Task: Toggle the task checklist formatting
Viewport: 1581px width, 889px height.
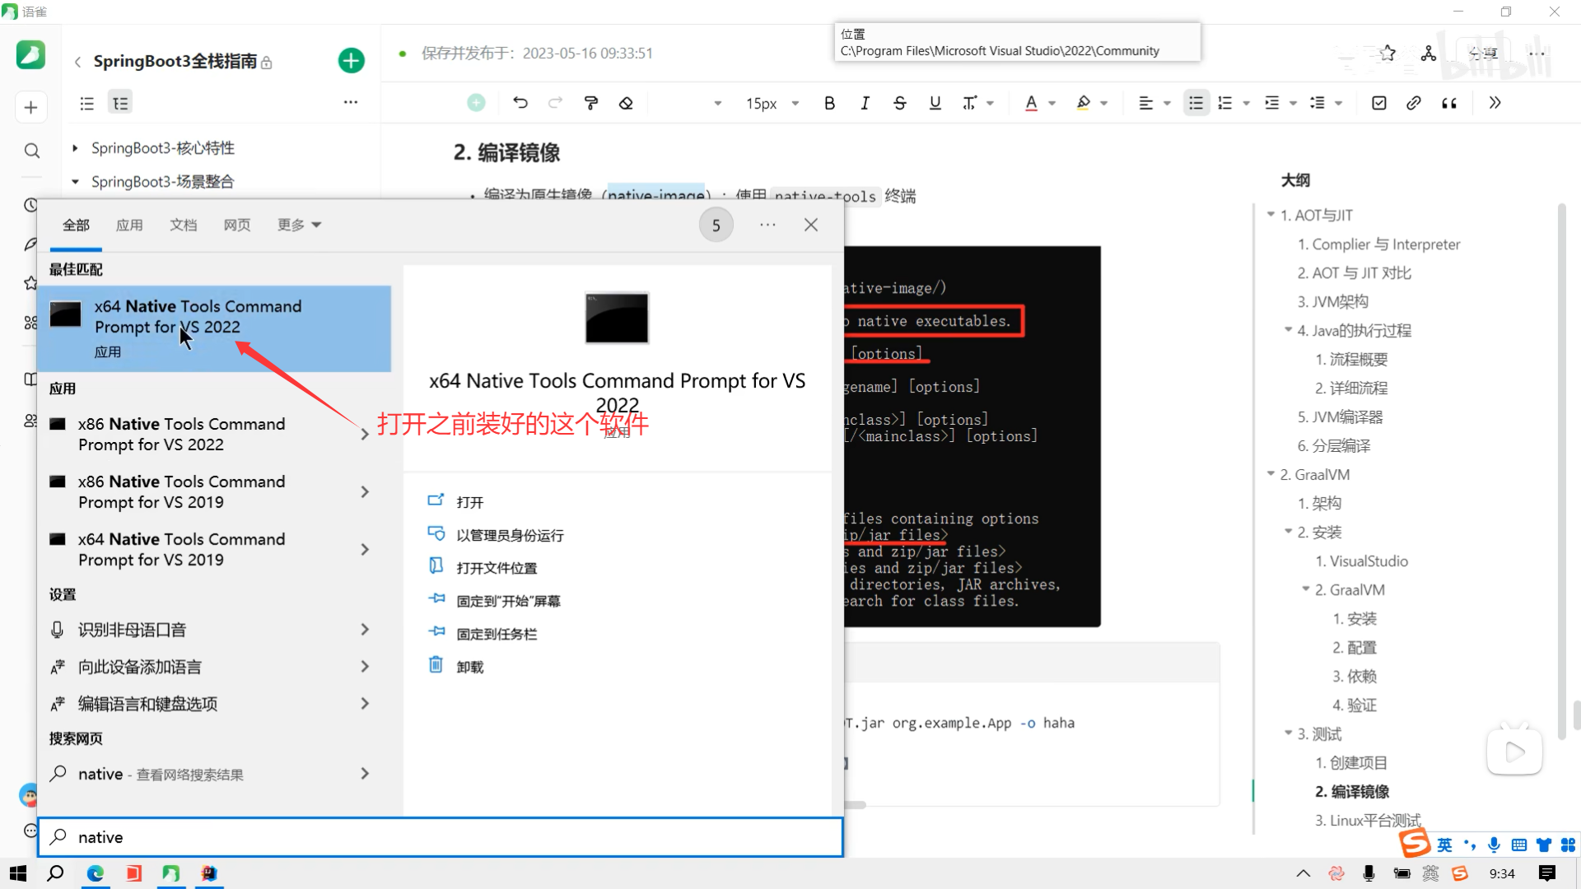Action: pos(1378,102)
